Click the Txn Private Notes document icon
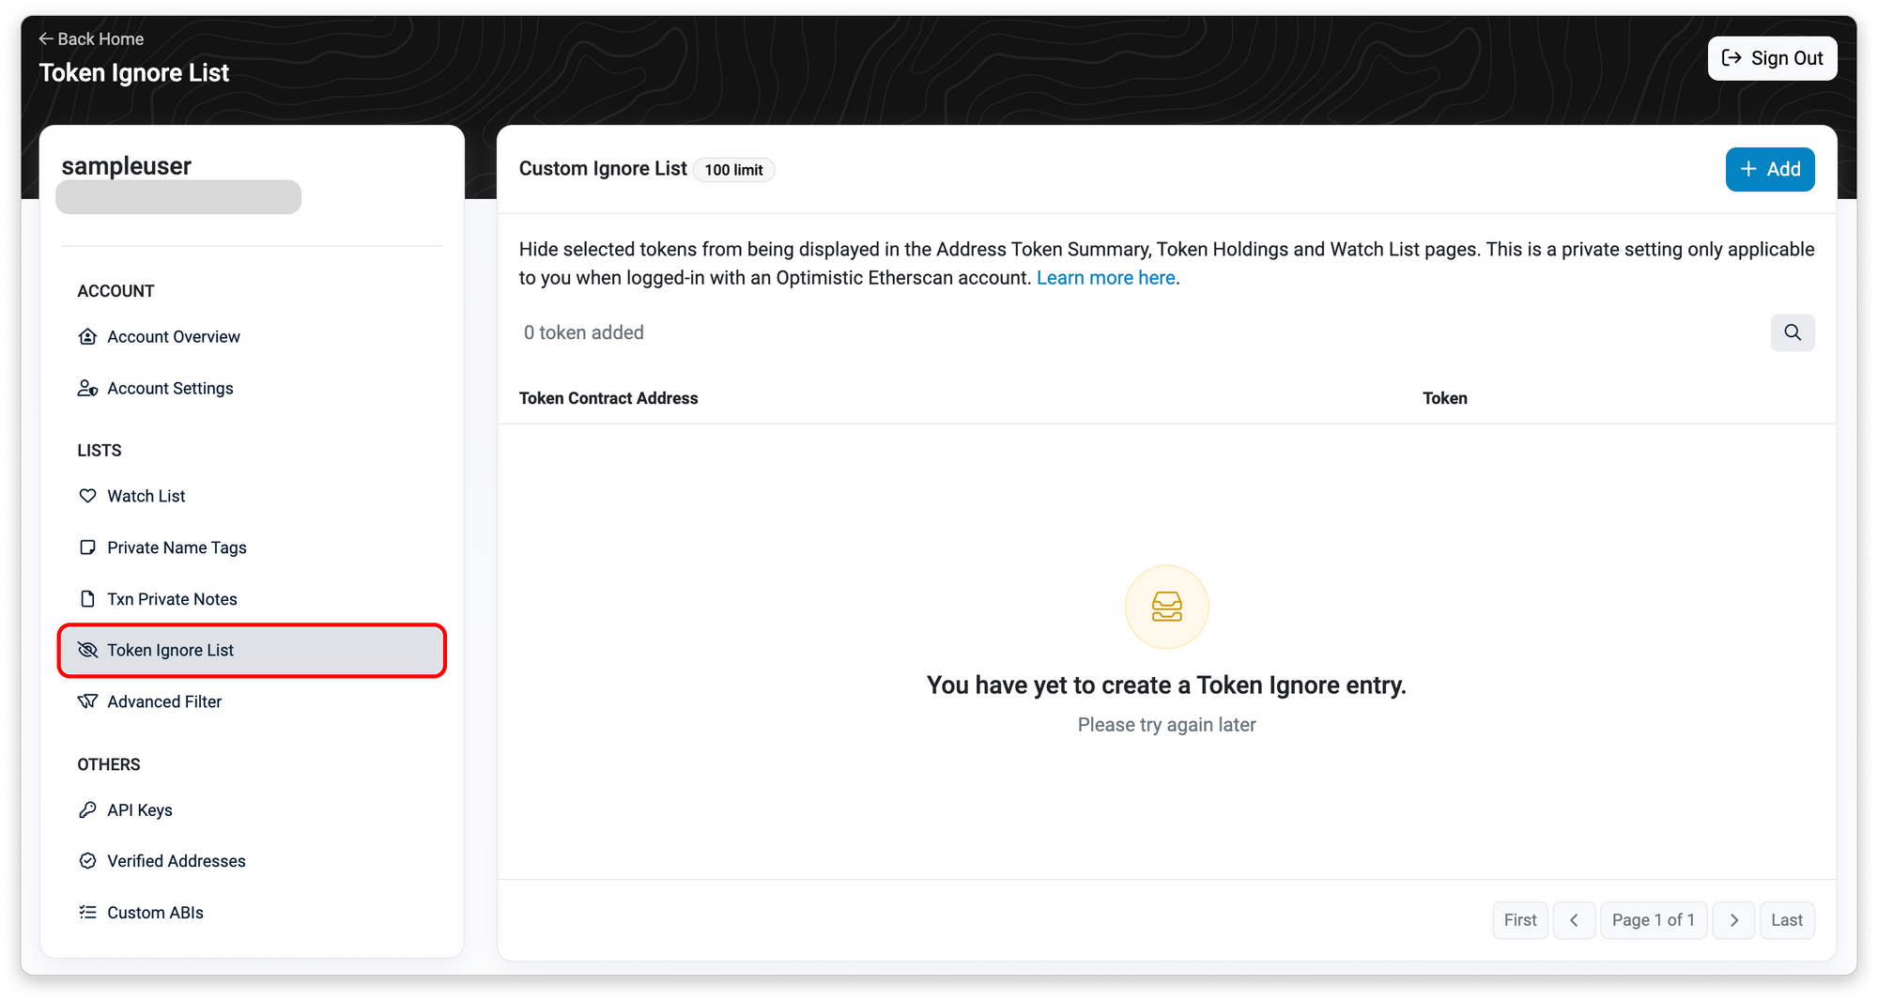Image resolution: width=1878 pixels, height=1001 pixels. (x=87, y=599)
